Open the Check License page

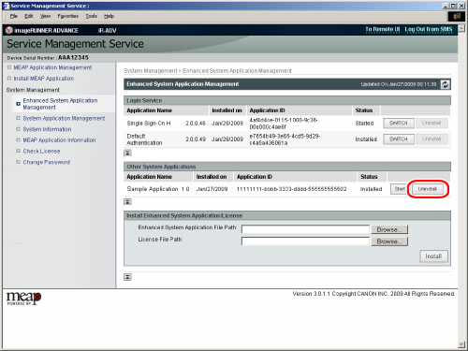coord(41,151)
